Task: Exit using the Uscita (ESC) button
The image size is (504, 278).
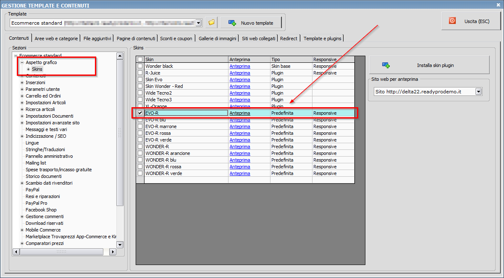Action: click(471, 21)
